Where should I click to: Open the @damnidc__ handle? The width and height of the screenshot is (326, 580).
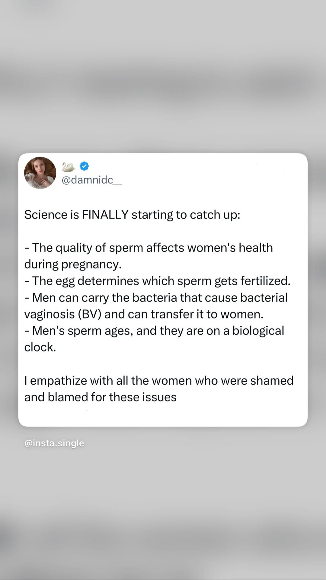tap(92, 180)
